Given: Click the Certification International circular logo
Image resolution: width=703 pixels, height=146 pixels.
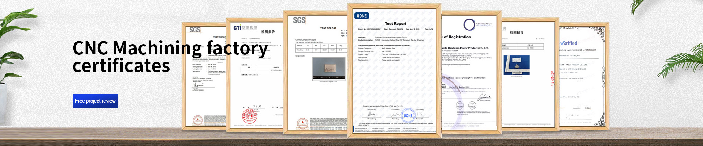Looking at the screenshot, I should [x=469, y=24].
